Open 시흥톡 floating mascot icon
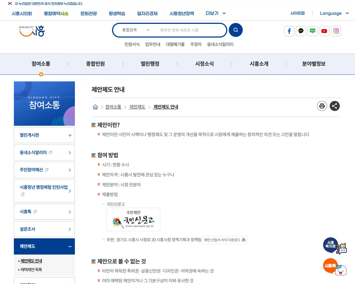355x284 pixels. (x=335, y=267)
